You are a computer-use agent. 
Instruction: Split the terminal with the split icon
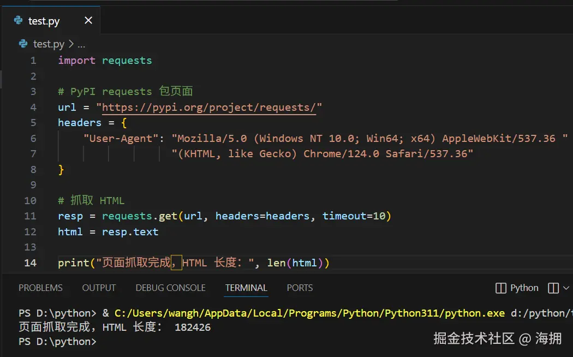(553, 288)
